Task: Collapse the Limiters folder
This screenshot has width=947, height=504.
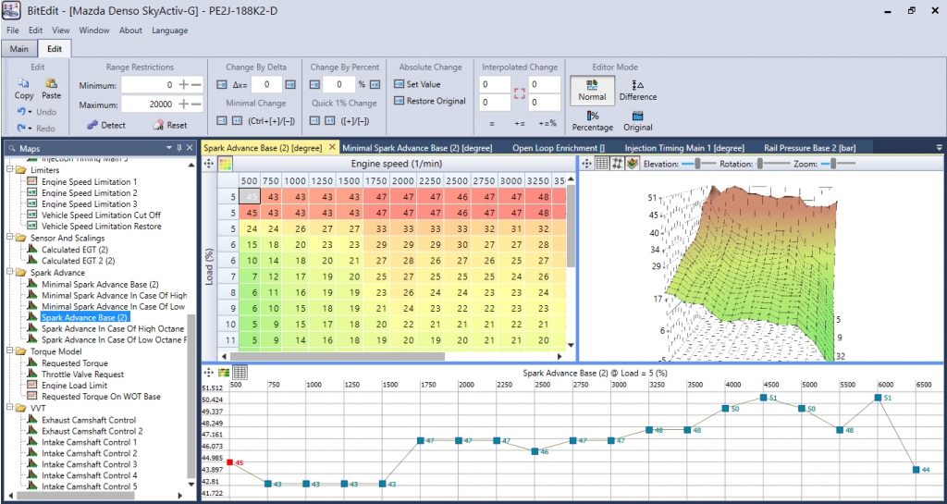Action: click(9, 171)
